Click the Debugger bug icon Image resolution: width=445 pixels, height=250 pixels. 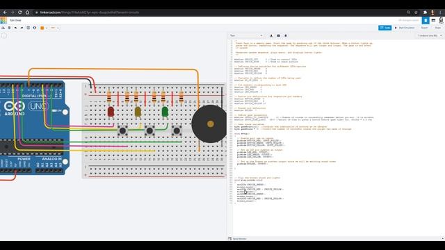click(x=286, y=35)
